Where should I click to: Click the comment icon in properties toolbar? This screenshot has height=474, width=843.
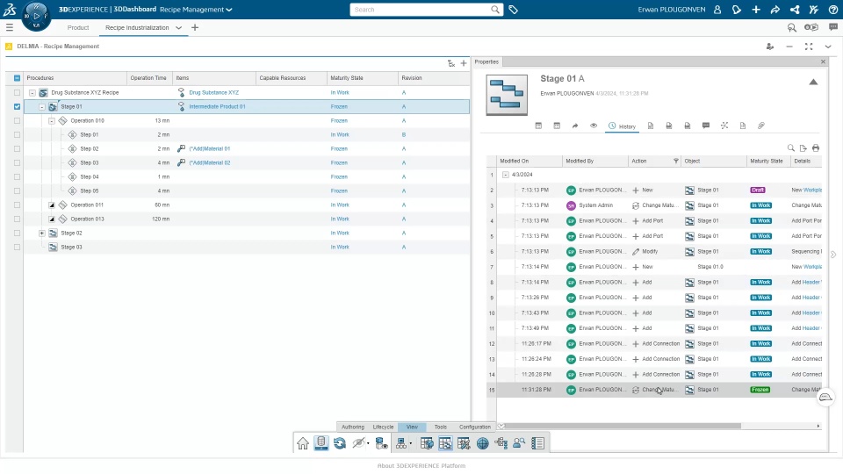pyautogui.click(x=706, y=126)
